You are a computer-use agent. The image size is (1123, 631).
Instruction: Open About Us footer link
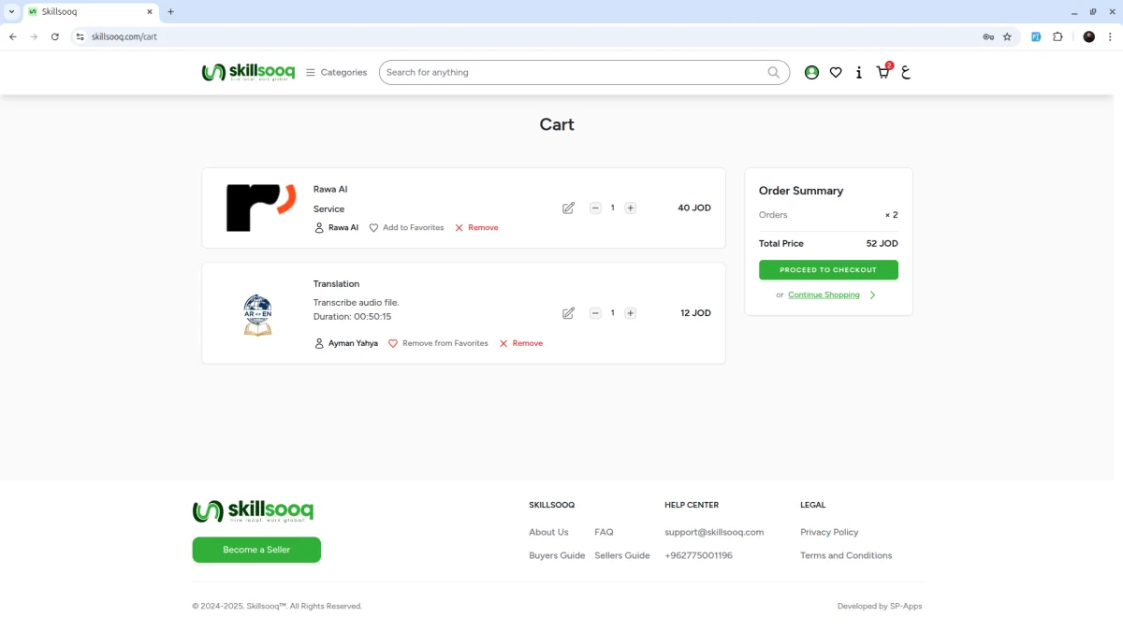(x=548, y=532)
